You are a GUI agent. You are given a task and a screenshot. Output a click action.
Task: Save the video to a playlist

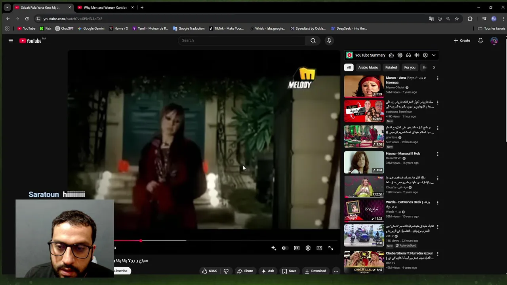pyautogui.click(x=289, y=271)
